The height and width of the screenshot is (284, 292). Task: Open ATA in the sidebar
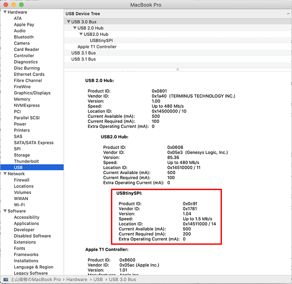pos(18,18)
